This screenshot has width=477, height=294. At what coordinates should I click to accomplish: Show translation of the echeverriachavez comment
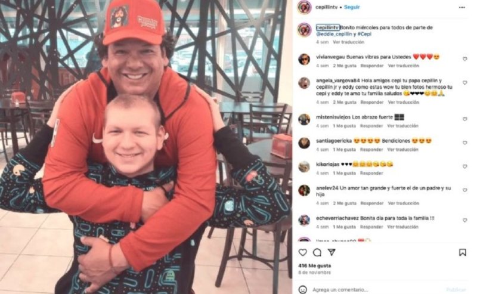(x=403, y=227)
